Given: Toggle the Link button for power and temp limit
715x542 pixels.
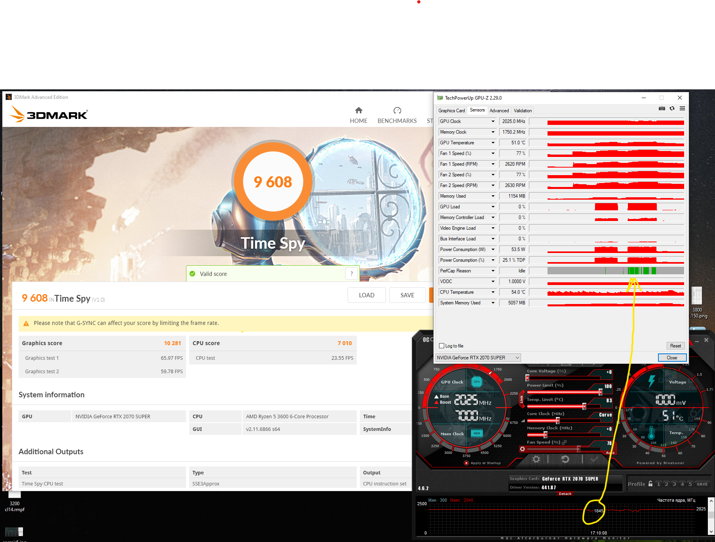Looking at the screenshot, I should coord(521,400).
